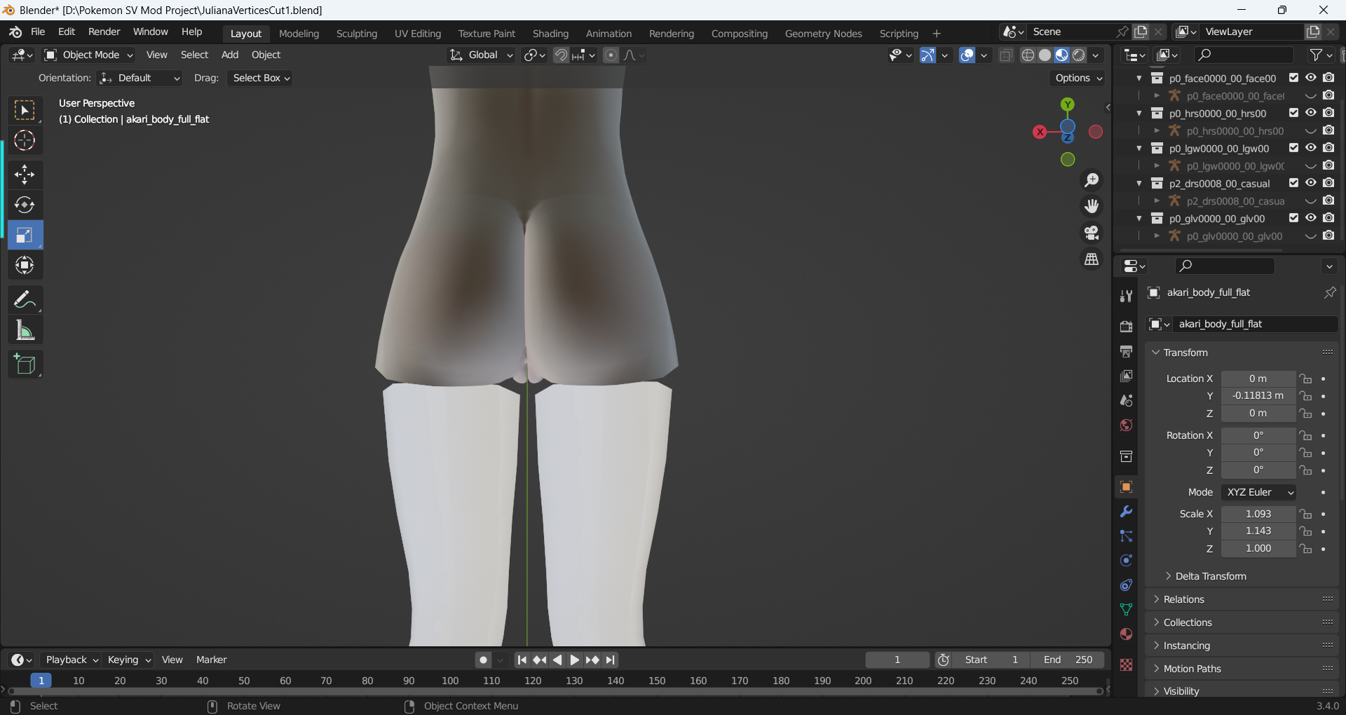
Task: Select the Cursor tool in toolbar
Action: [x=25, y=141]
